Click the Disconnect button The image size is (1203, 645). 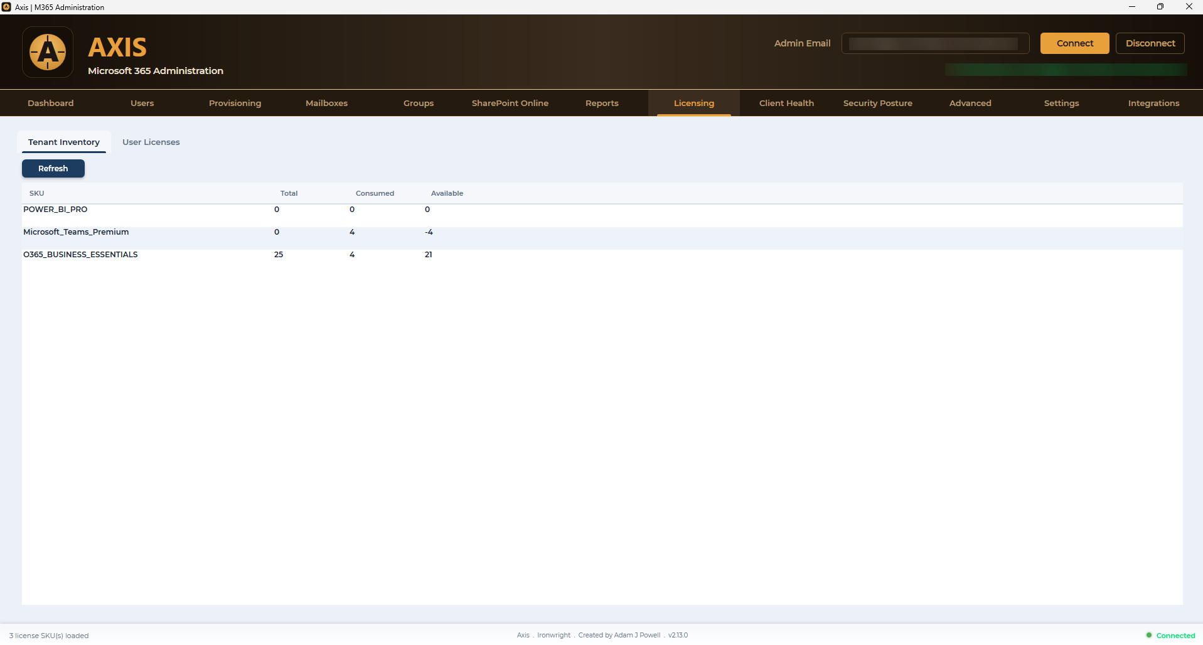click(x=1150, y=43)
